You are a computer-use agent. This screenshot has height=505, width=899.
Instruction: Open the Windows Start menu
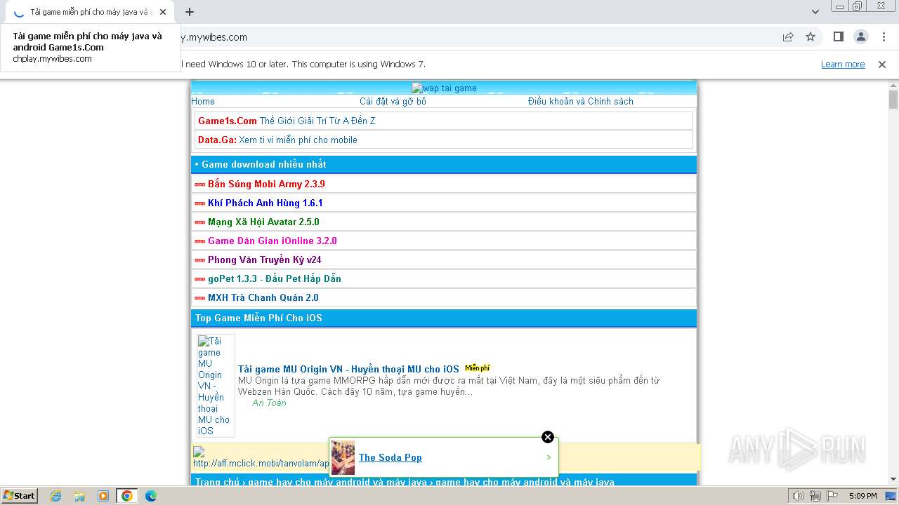pyautogui.click(x=20, y=496)
